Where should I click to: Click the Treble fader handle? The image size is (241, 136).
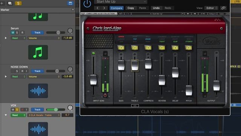pos(135,65)
